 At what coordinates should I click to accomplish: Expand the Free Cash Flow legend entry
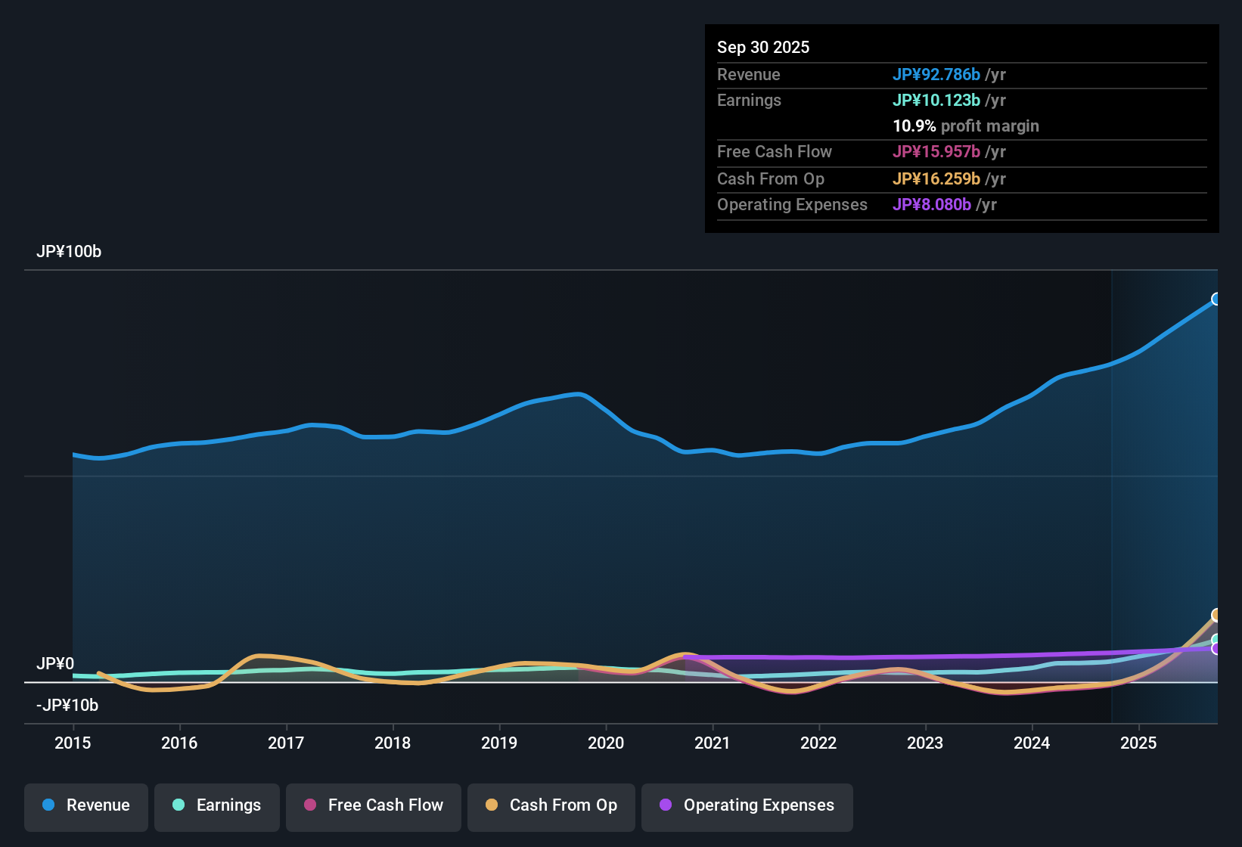(x=373, y=805)
